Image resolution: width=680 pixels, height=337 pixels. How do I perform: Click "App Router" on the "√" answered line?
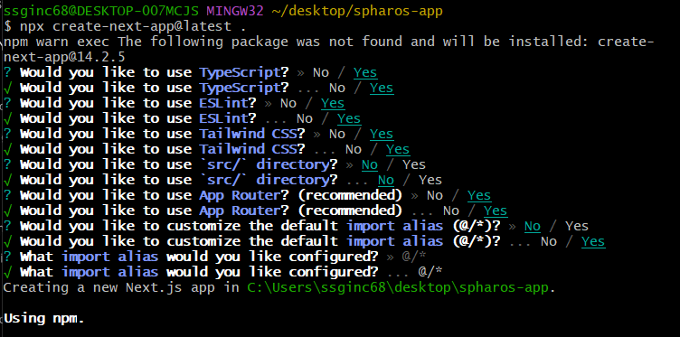pyautogui.click(x=240, y=211)
